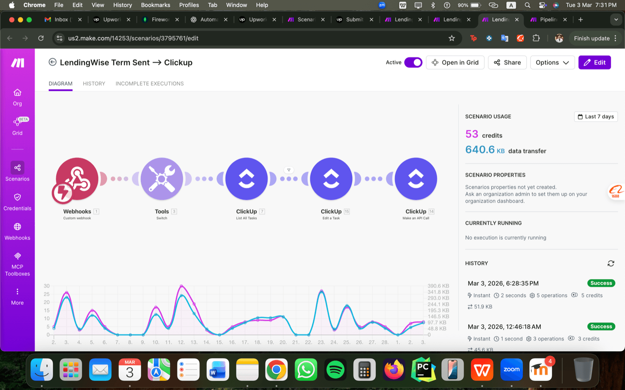Open a new Chrome tab
Screen dimensions: 625x390
coord(580,20)
